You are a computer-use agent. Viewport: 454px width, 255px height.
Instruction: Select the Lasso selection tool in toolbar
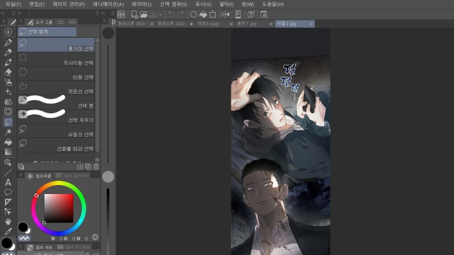click(8, 122)
